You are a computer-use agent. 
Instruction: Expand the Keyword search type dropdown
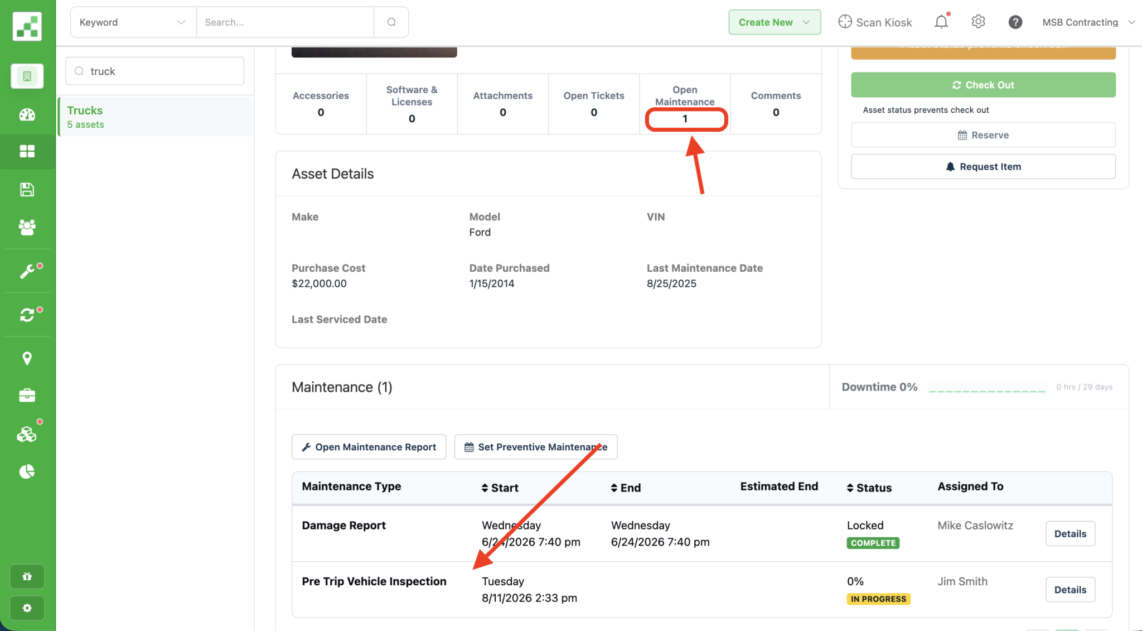133,22
